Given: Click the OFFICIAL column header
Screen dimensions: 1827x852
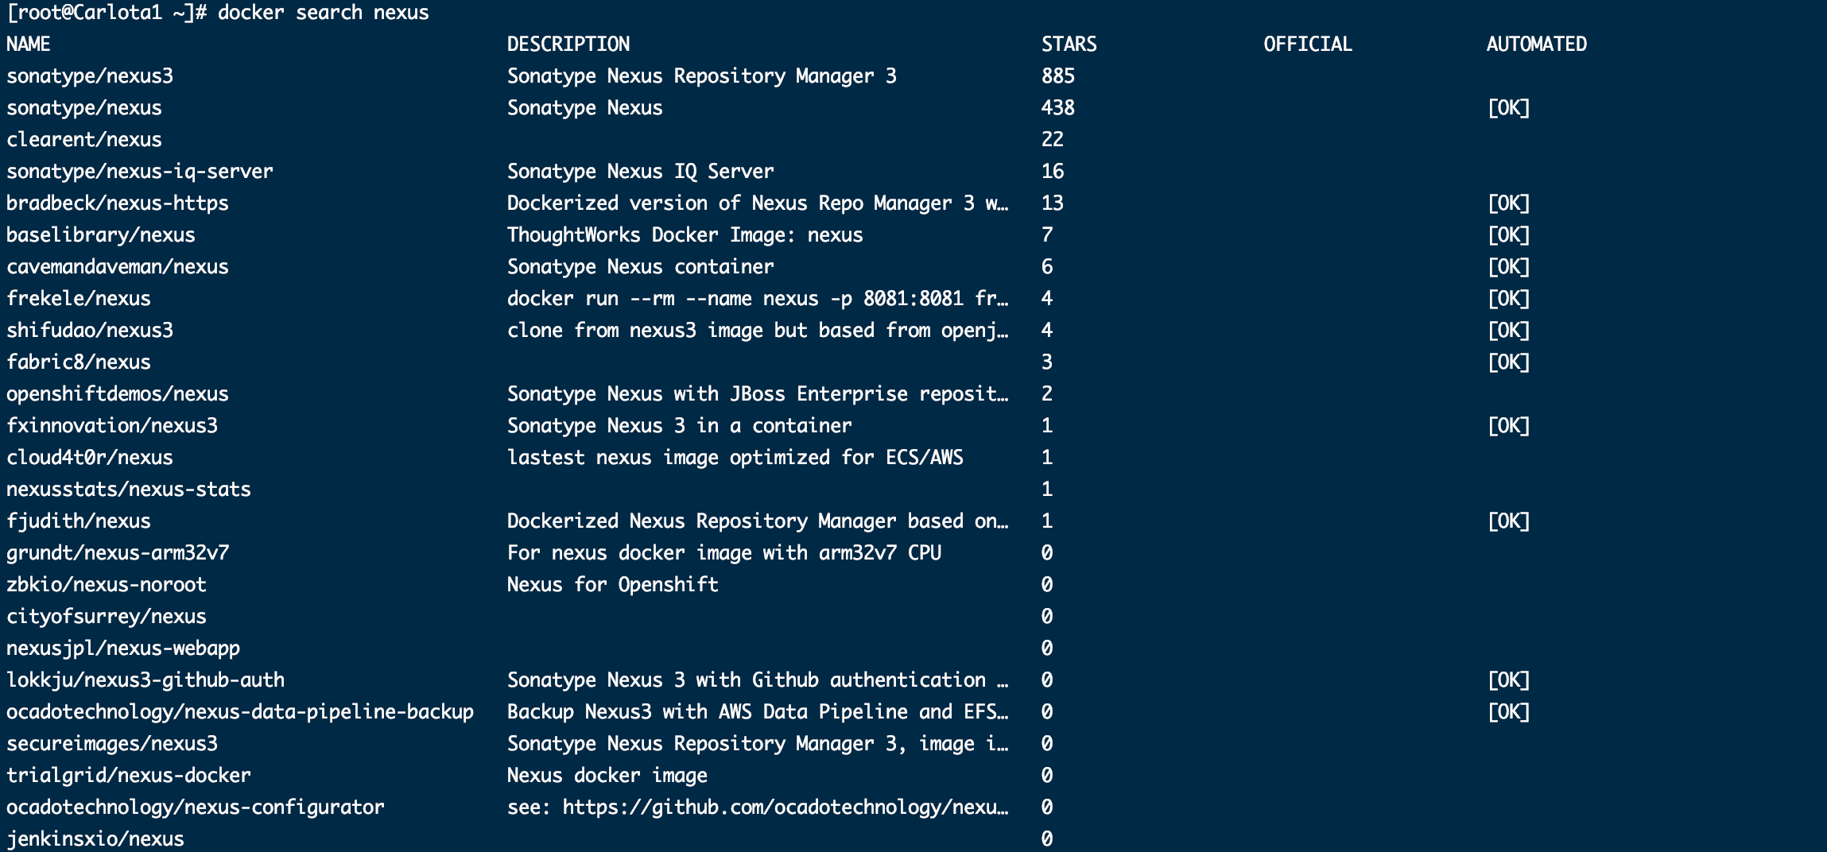Looking at the screenshot, I should click(1308, 45).
